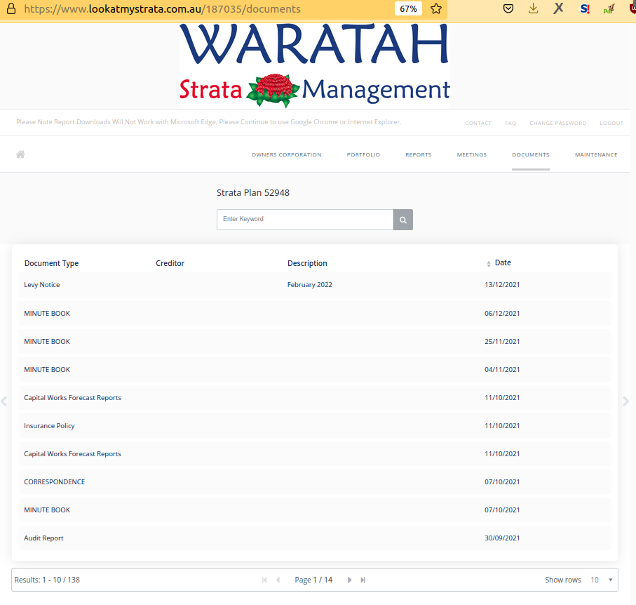Viewport: 636px width, 605px height.
Task: Open the Portfolio menu
Action: coord(363,154)
